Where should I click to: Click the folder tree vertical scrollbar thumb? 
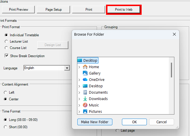pos(171,70)
